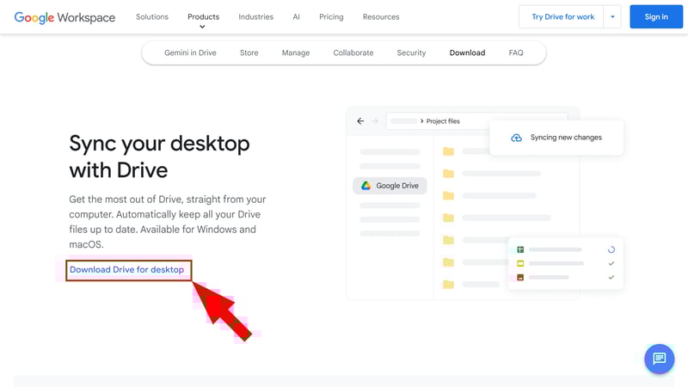Open the chat support bubble icon

pos(659,359)
